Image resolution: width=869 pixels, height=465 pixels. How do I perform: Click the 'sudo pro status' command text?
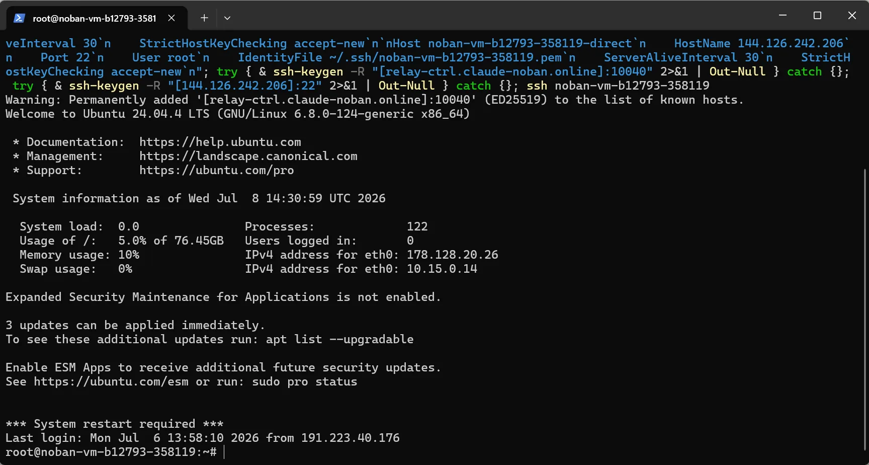coord(305,382)
